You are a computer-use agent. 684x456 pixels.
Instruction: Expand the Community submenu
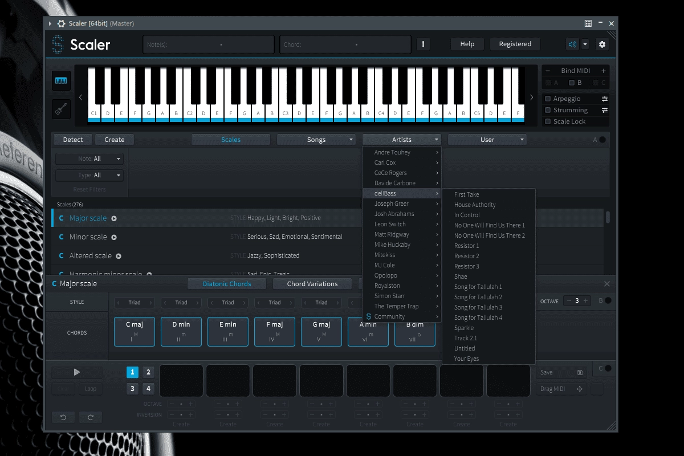tap(402, 316)
